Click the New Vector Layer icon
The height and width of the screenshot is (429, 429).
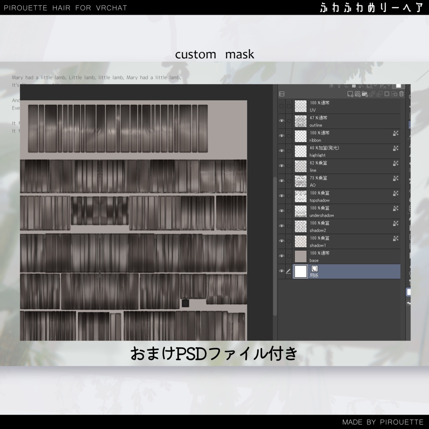(358, 94)
